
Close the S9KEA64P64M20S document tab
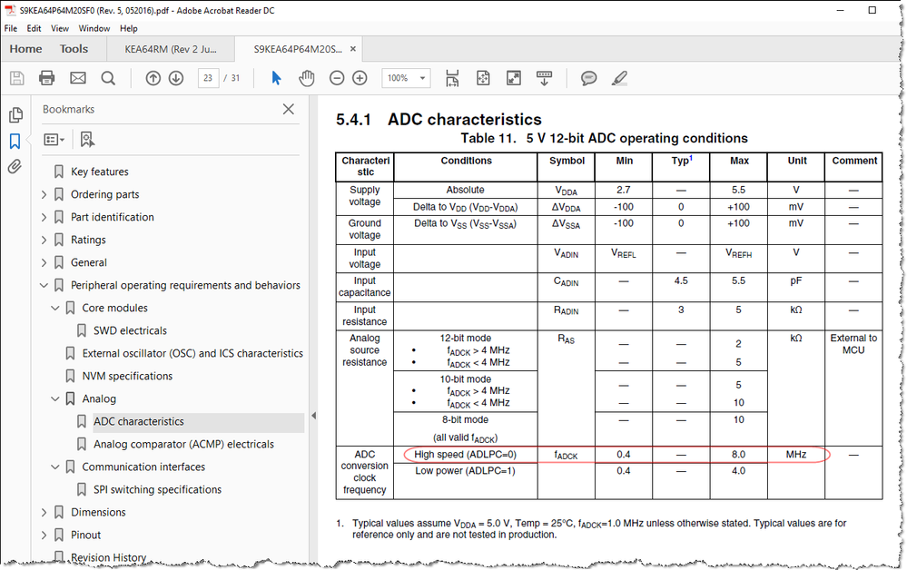click(x=353, y=49)
